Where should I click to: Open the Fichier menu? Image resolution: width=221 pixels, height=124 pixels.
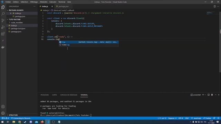[8, 2]
